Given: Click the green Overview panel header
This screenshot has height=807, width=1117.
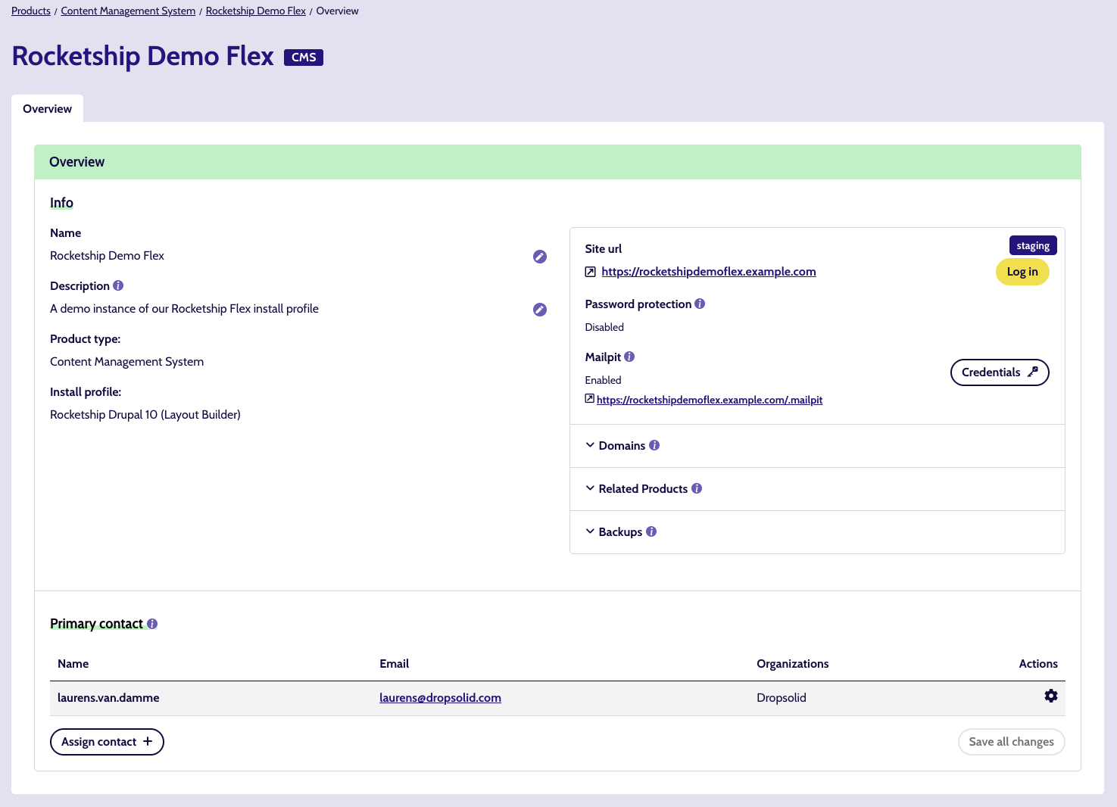Looking at the screenshot, I should (x=557, y=162).
